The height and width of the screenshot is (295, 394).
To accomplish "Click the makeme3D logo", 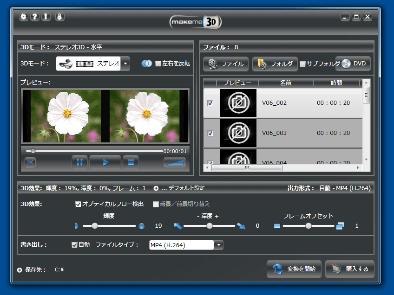I will point(196,22).
